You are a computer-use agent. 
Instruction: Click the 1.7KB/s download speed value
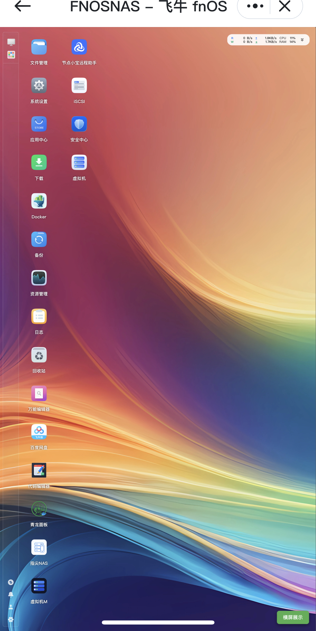pyautogui.click(x=271, y=42)
